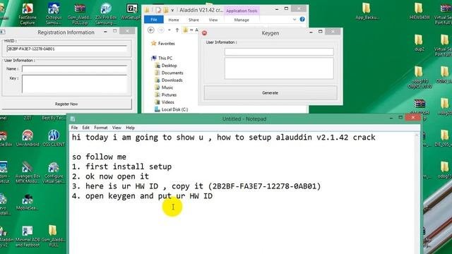Open the MobileSea desktop shortcut
Viewport: 452px width, 254px height.
28,202
